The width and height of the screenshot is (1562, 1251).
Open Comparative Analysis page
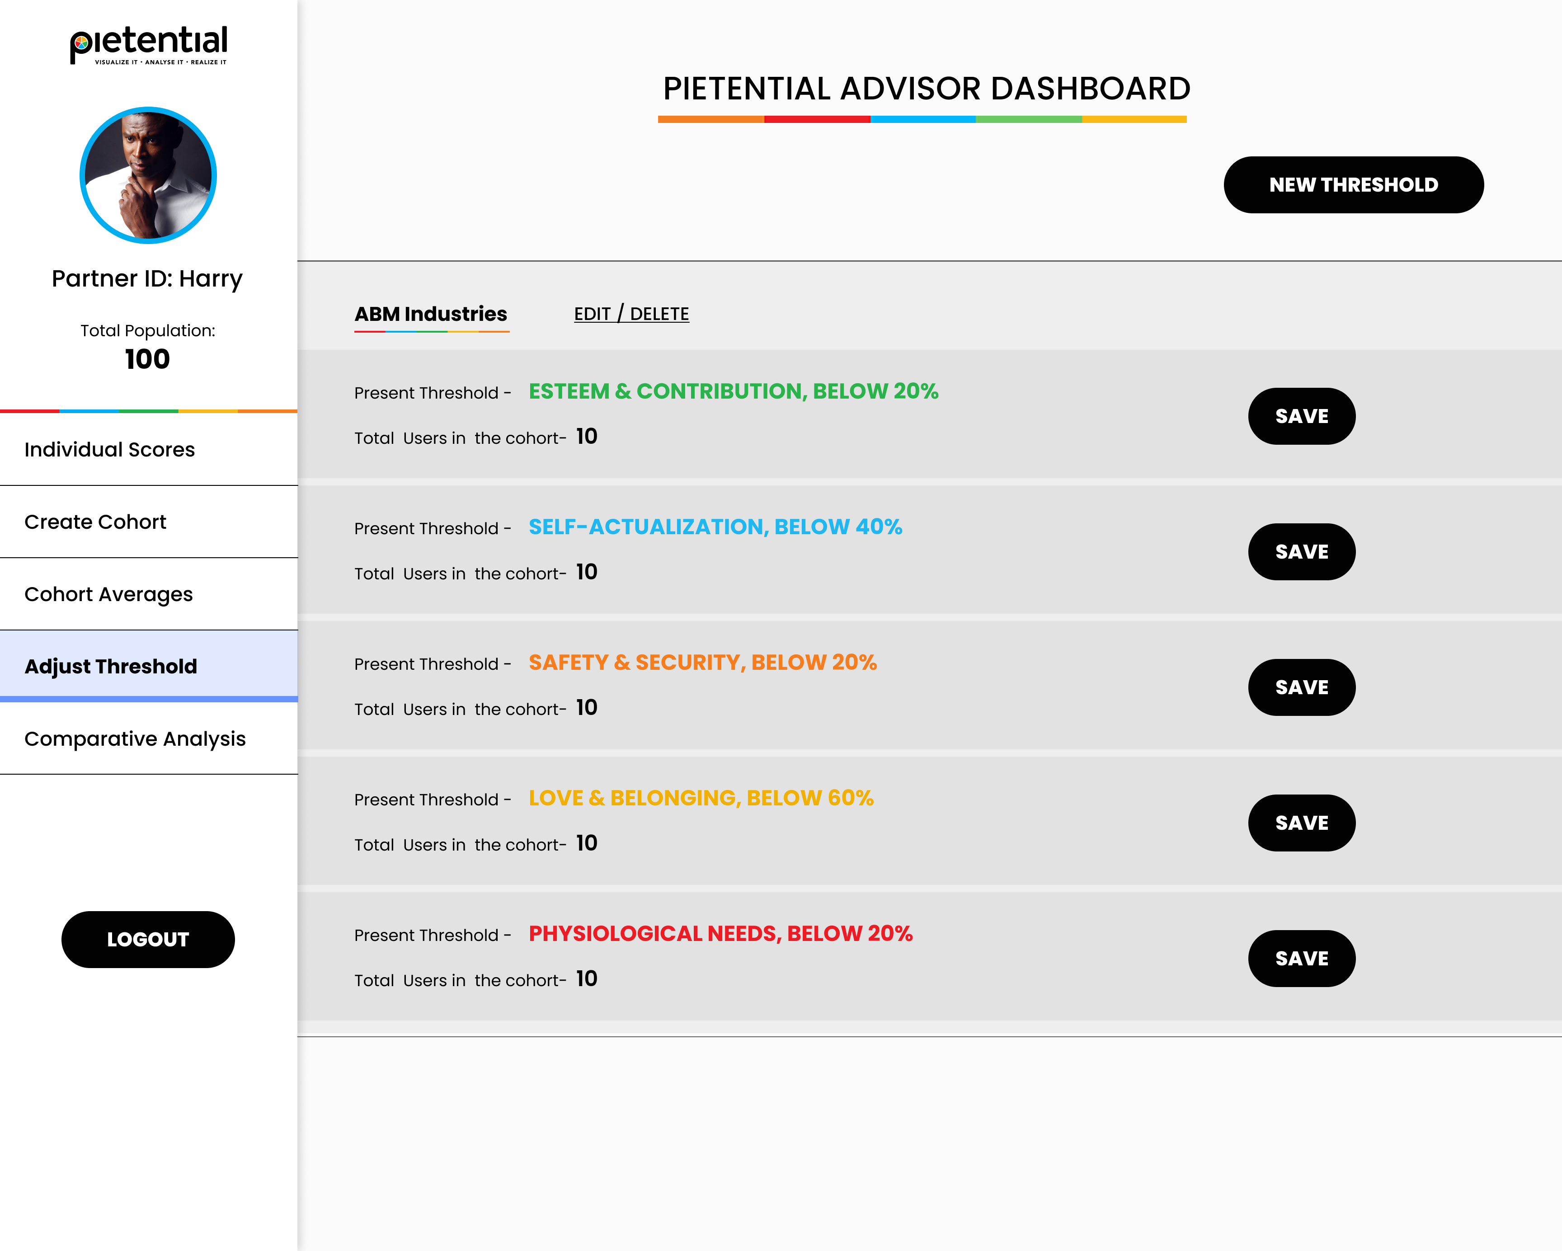click(x=135, y=739)
